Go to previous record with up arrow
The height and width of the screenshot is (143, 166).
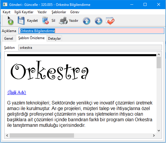click(x=86, y=21)
